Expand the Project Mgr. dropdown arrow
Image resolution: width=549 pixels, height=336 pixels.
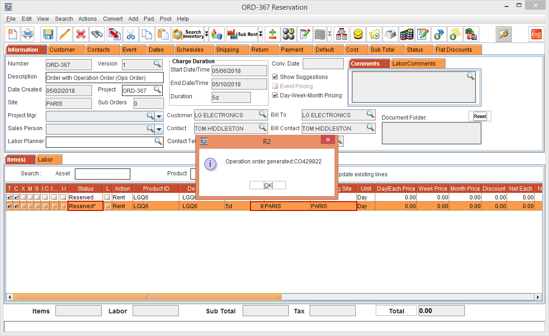click(159, 116)
